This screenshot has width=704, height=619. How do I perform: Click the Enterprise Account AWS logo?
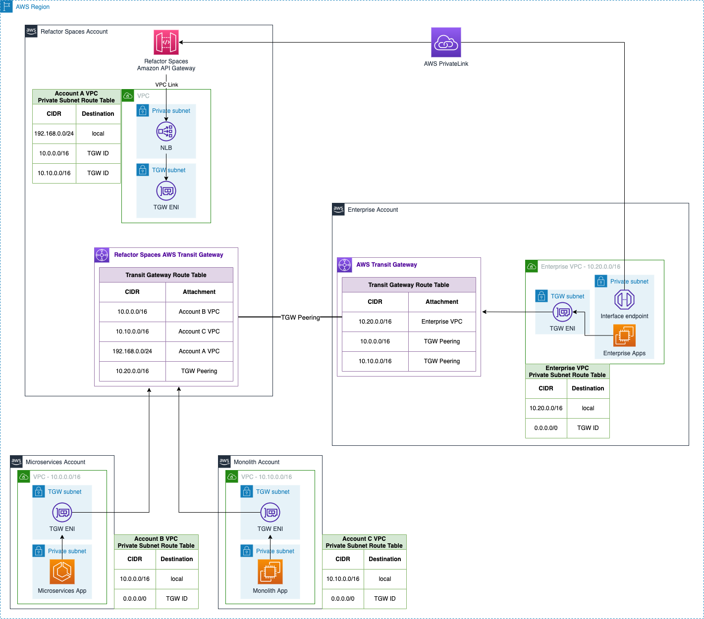click(x=338, y=209)
